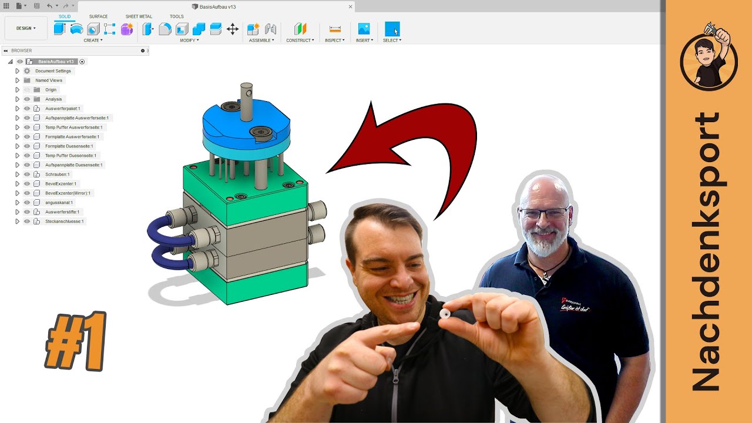Viewport: 752px width, 423px height.
Task: Select the Combine tool
Action: click(199, 29)
